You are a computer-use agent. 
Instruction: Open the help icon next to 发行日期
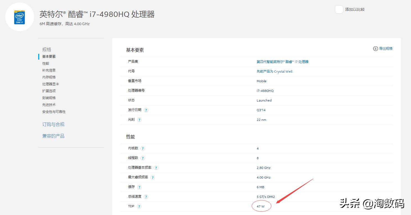coord(146,110)
